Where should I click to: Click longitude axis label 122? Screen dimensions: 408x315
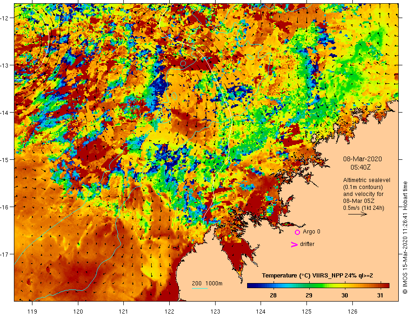(x=169, y=311)
